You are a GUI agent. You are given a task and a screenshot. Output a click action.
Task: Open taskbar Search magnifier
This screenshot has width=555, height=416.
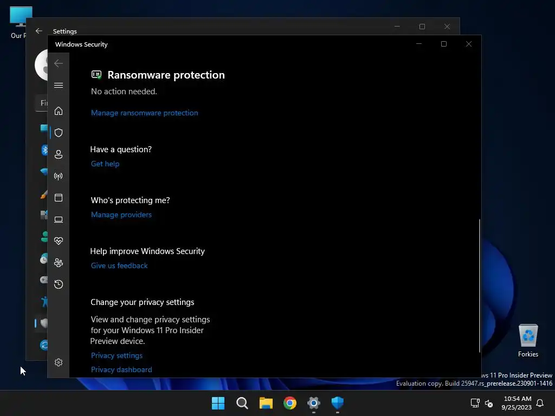[242, 403]
